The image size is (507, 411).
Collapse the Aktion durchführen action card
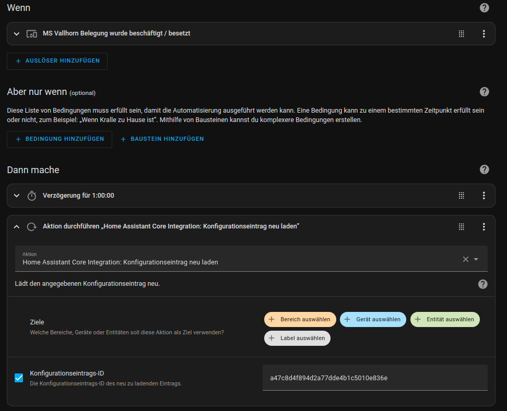pyautogui.click(x=17, y=226)
